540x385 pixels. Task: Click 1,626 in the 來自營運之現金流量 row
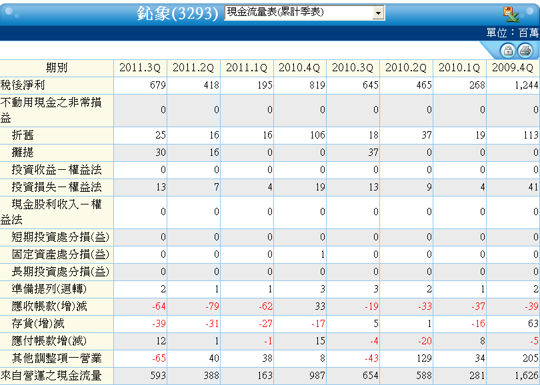coord(526,376)
